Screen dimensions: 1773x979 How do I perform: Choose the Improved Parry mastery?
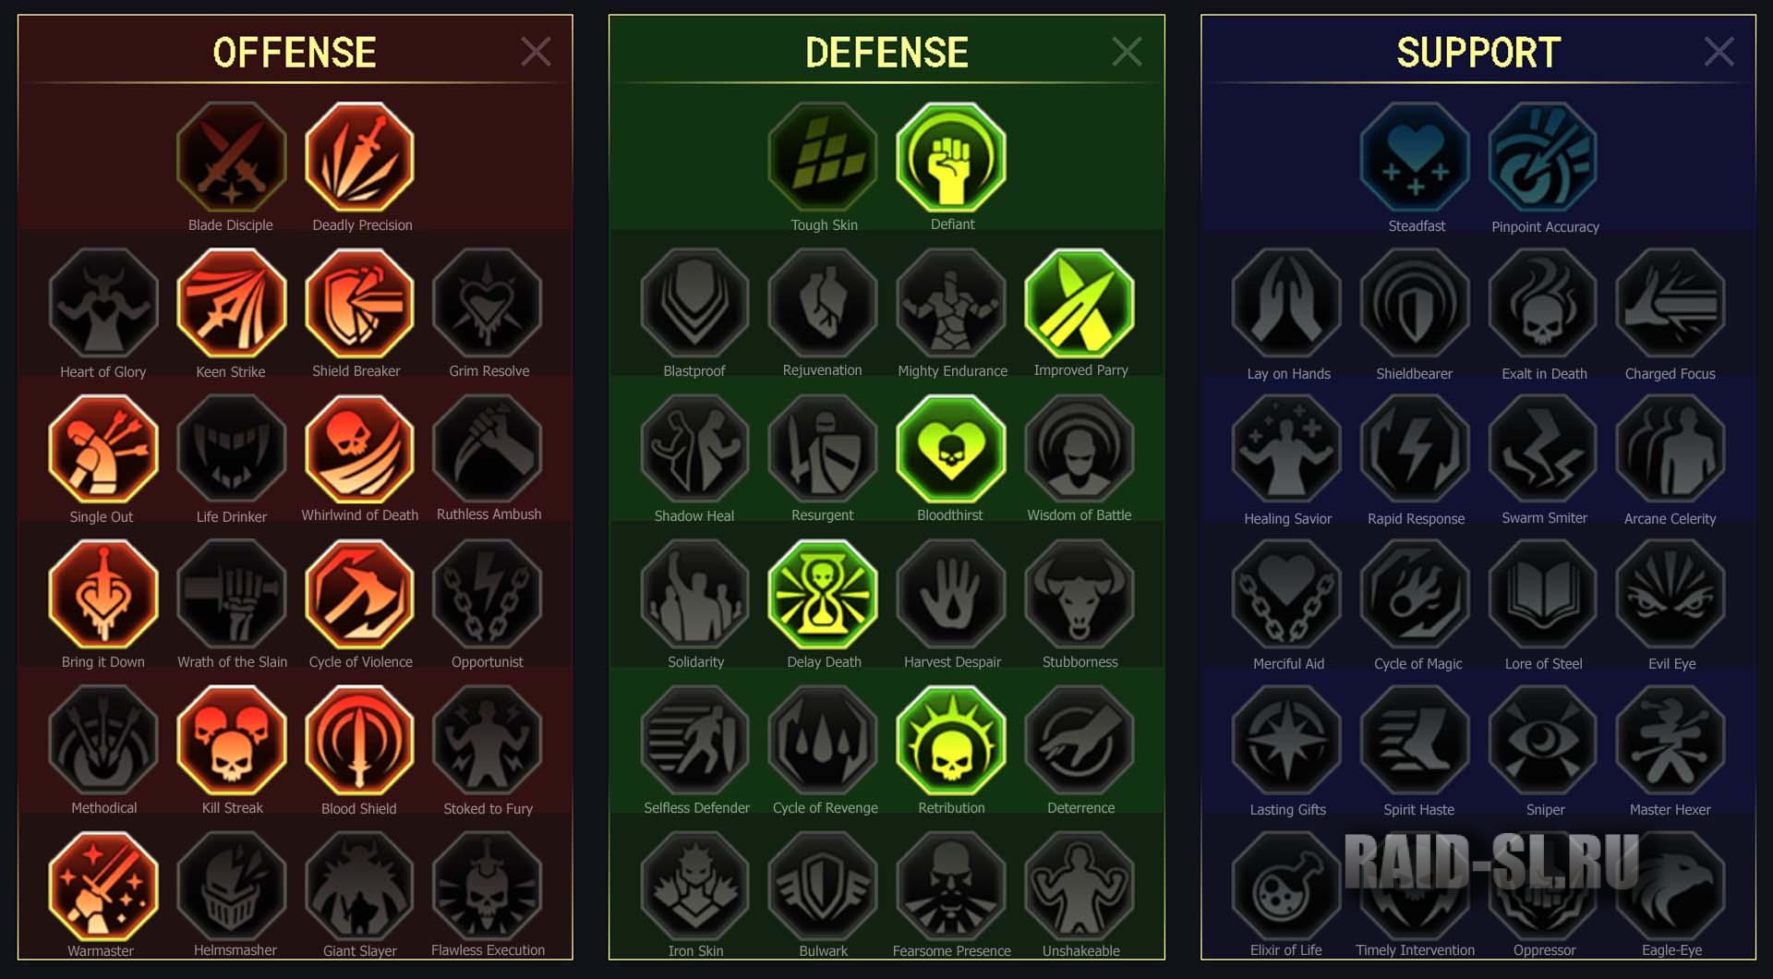click(1079, 303)
